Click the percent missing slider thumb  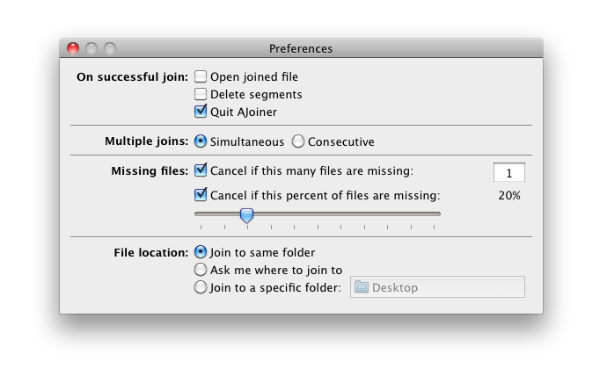click(x=247, y=214)
